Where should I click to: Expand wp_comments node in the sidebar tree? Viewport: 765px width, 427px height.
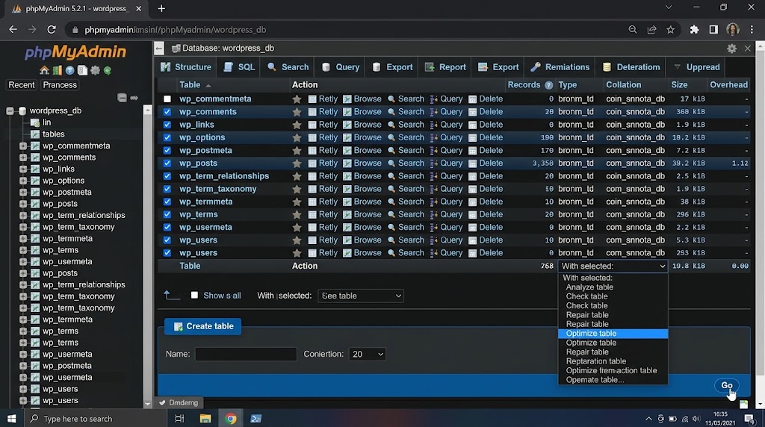coord(23,158)
